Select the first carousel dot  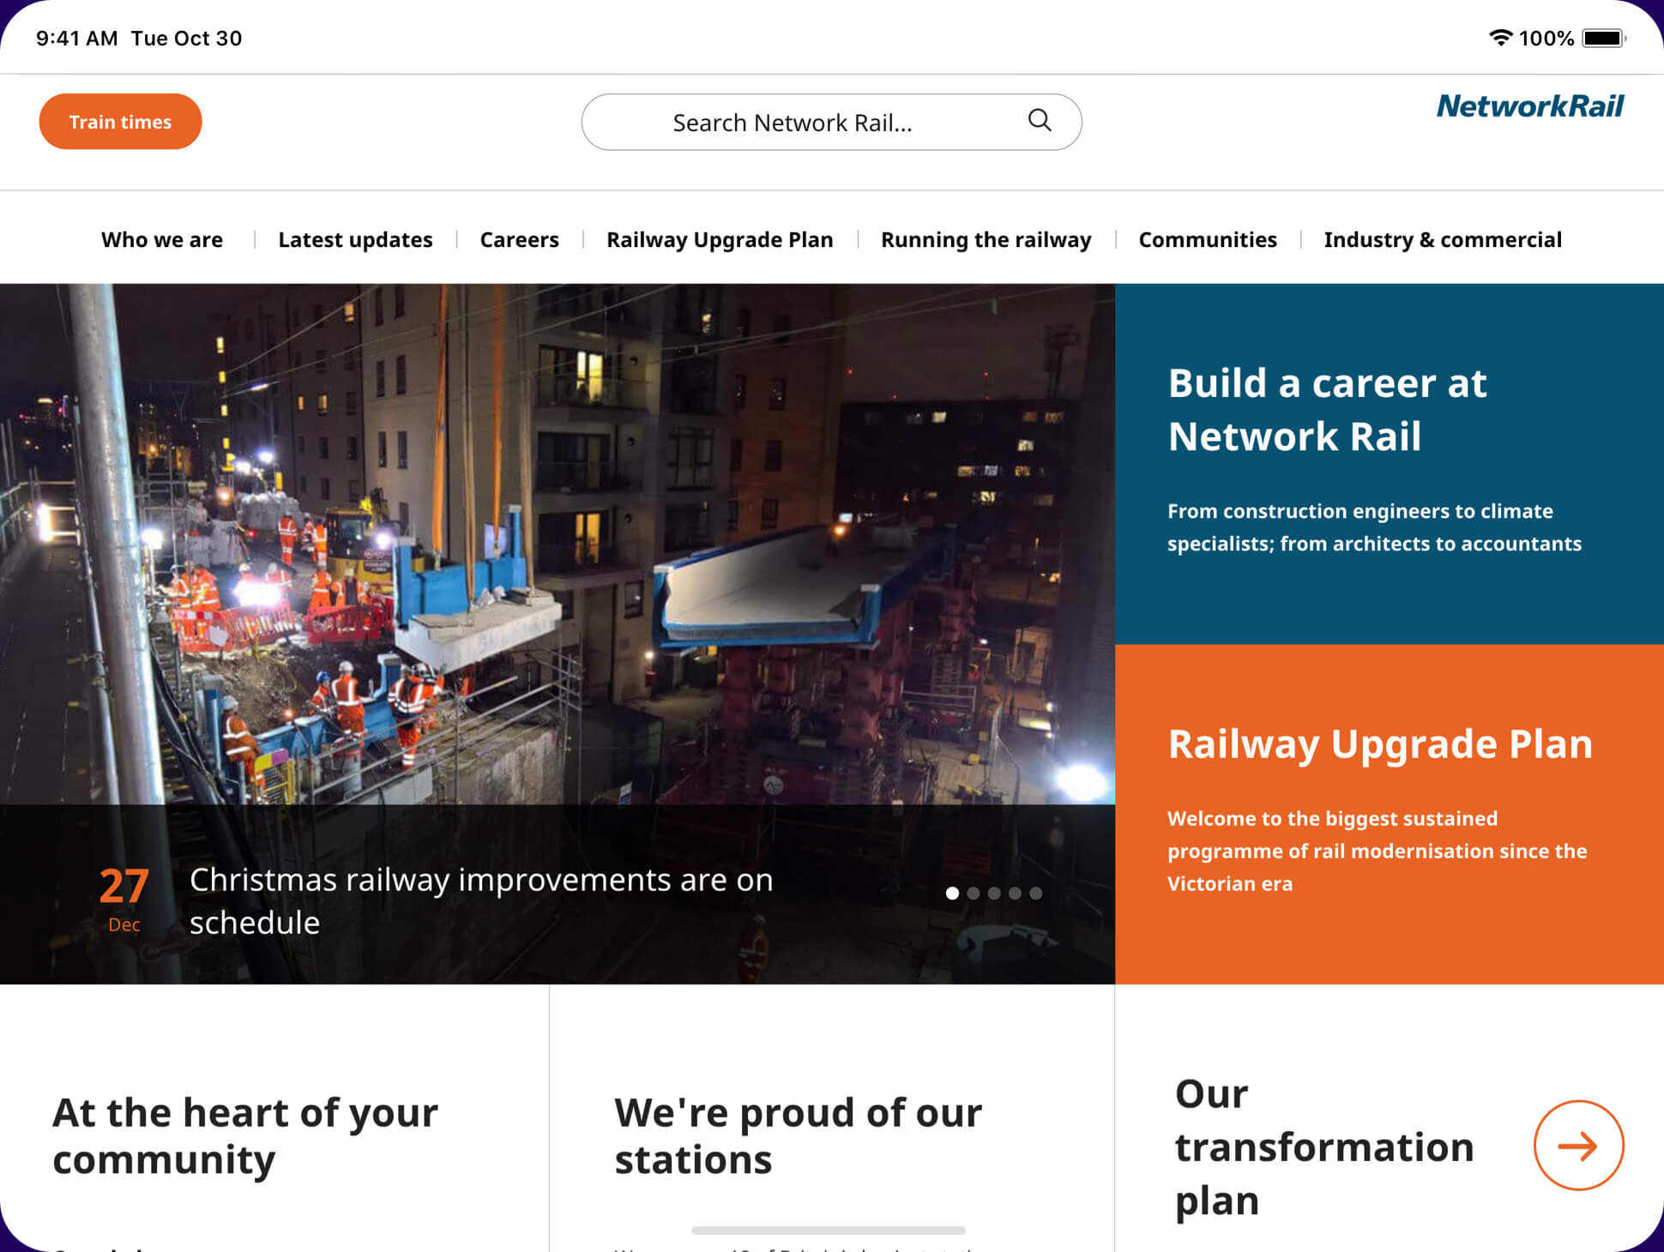pyautogui.click(x=952, y=893)
